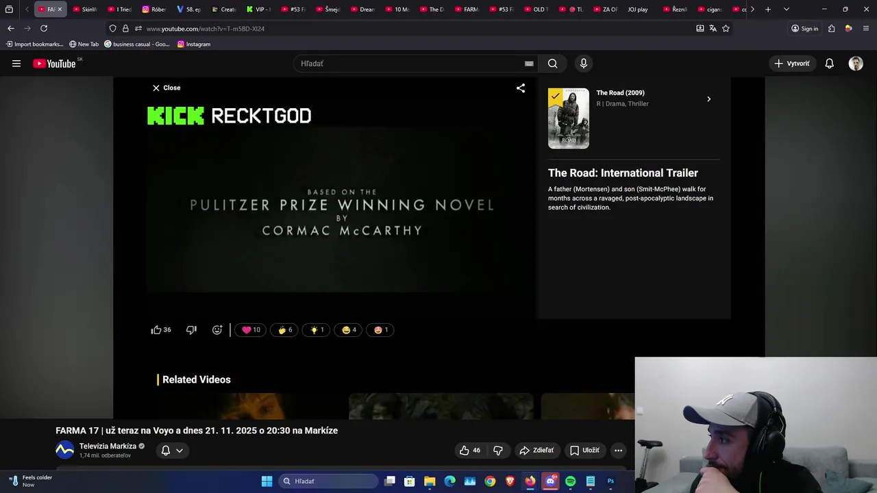Toggle the lightbulb reaction with 1

point(317,330)
